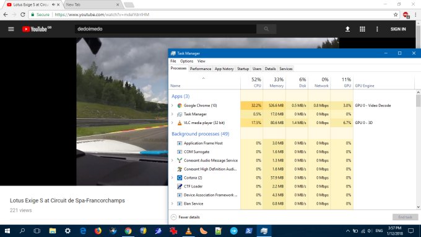
Task: Mute the Lotus Exige tab via speaker icon
Action: click(x=53, y=4)
